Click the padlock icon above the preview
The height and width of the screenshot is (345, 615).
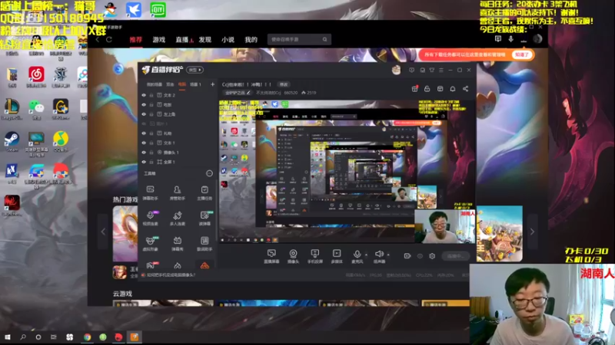pos(427,89)
